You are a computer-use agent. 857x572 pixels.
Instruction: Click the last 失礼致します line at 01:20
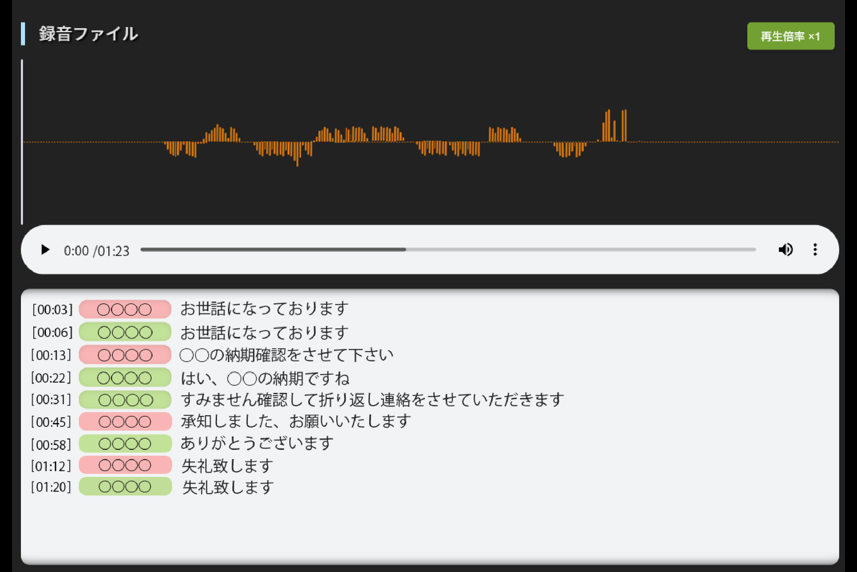click(x=228, y=487)
